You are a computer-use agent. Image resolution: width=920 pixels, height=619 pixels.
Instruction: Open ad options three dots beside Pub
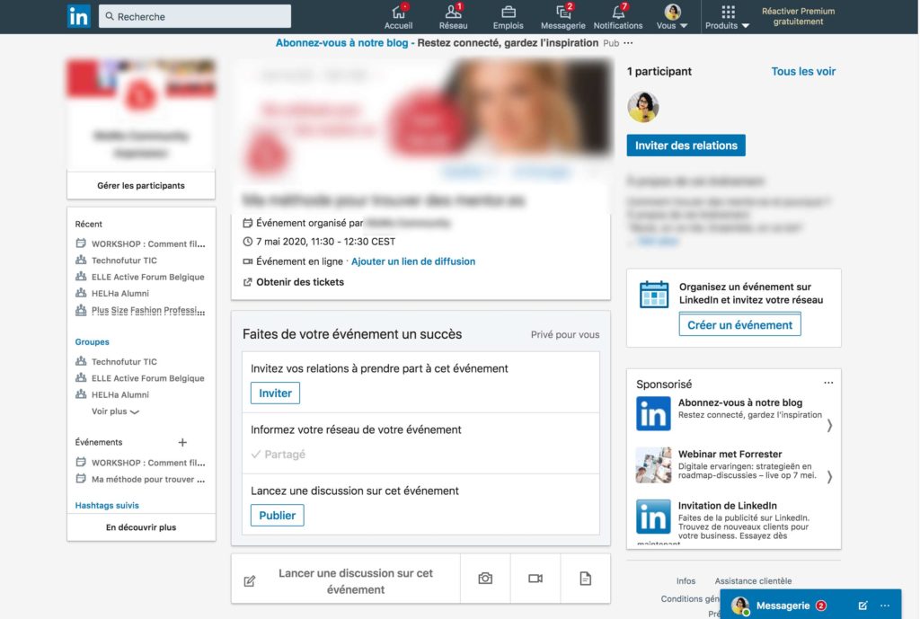628,43
